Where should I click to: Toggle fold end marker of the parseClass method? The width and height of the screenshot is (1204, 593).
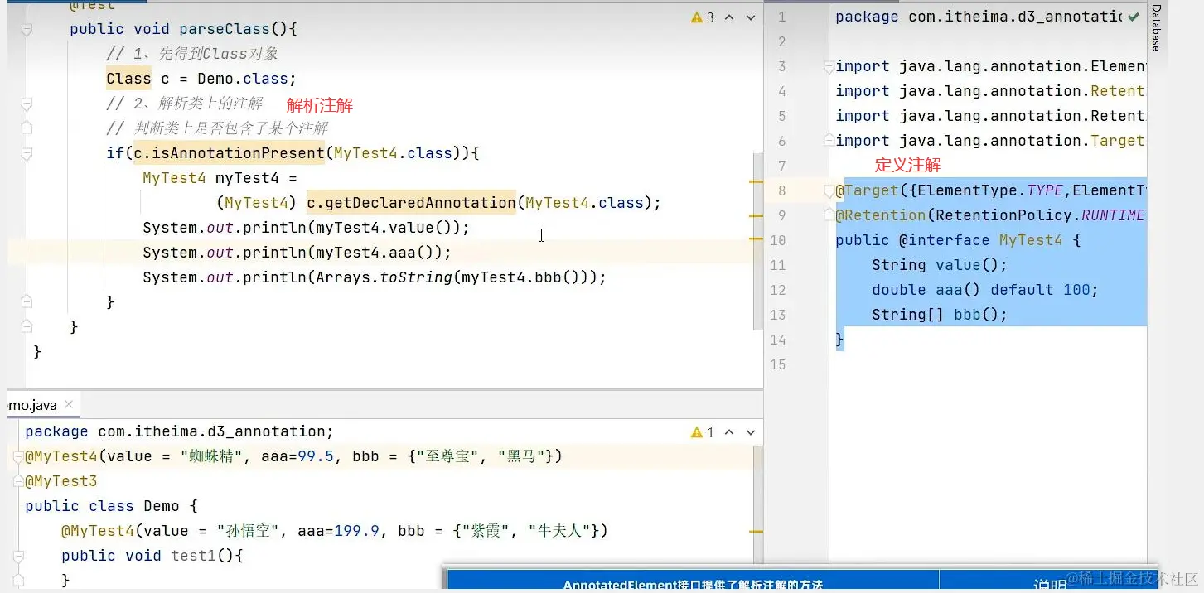27,327
